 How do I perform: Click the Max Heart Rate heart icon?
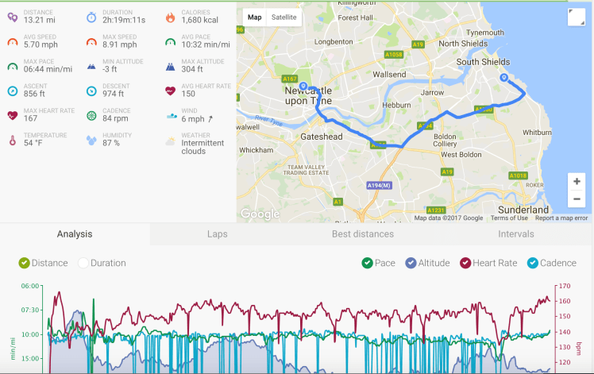coord(12,115)
